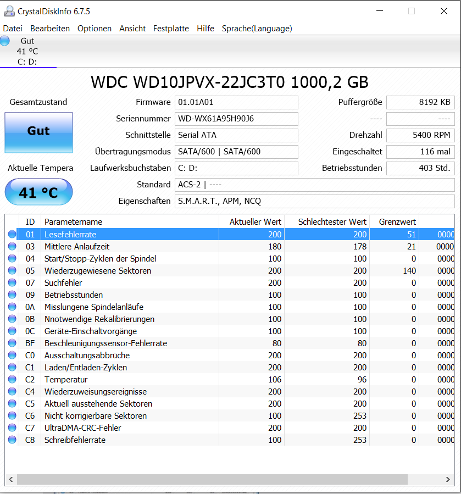Open the Bearbeiten menu
Viewport: 461px width, 494px height.
pyautogui.click(x=50, y=29)
